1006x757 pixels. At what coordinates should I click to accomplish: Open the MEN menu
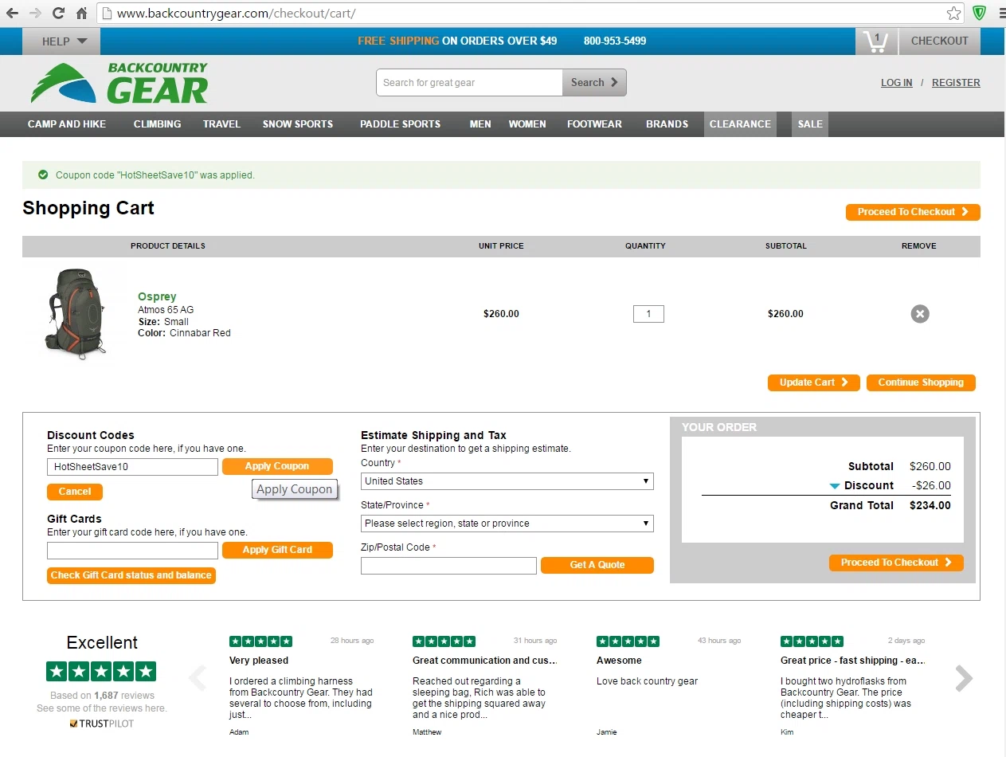click(x=480, y=124)
